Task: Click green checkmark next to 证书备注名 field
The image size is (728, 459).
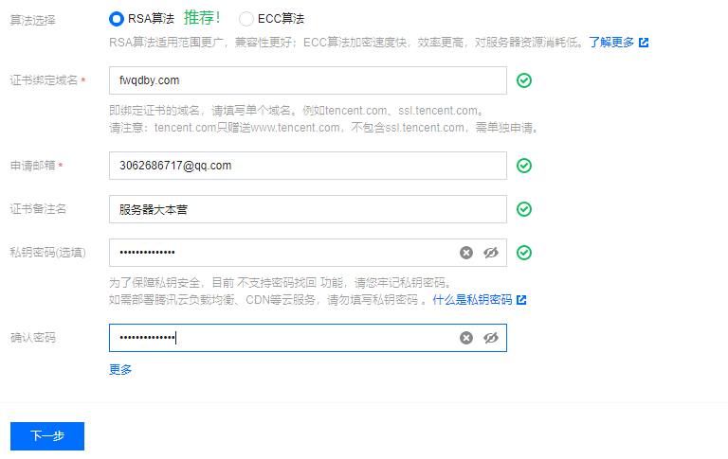Action: (524, 209)
